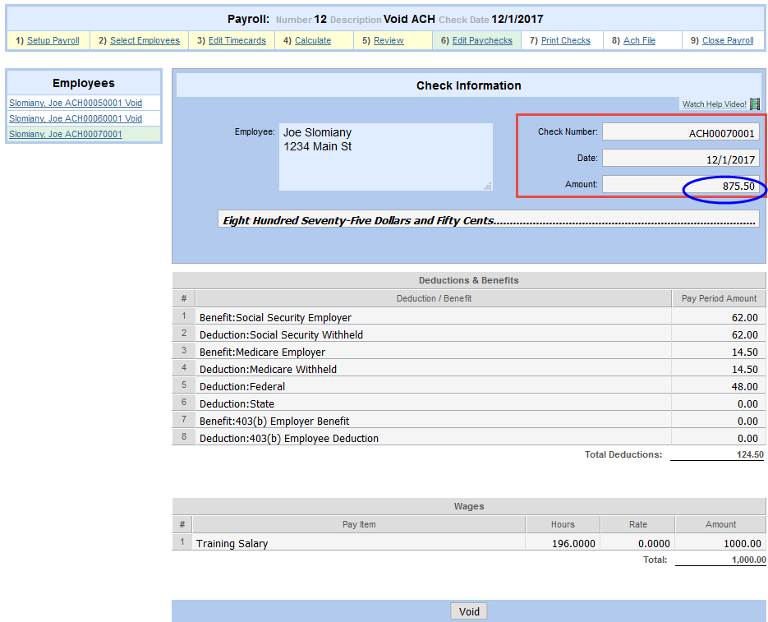This screenshot has width=768, height=622.
Task: Click the Deductions & Benefits section header
Action: [469, 280]
